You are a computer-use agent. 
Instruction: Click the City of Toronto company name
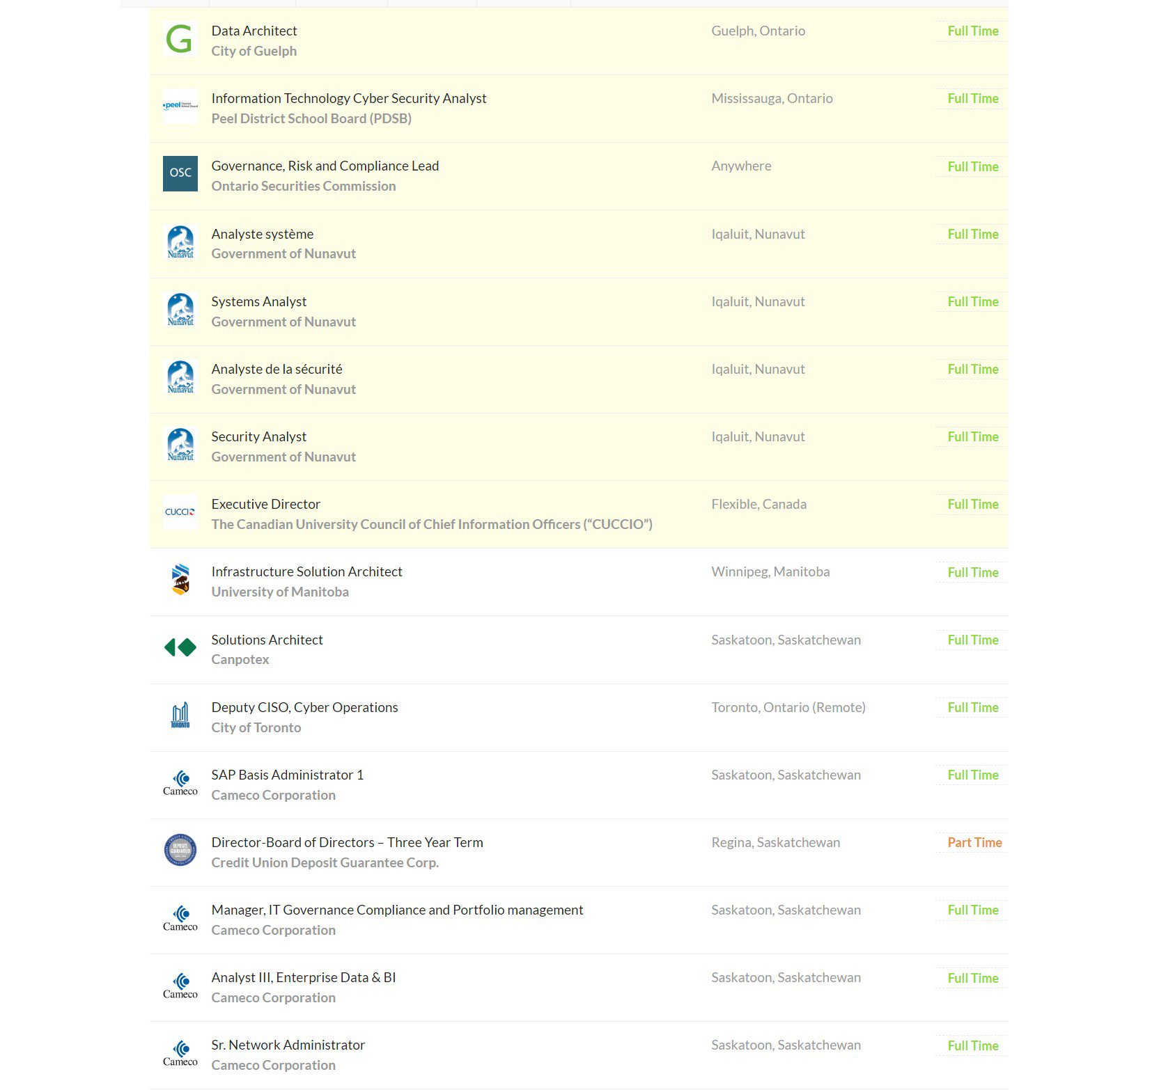256,727
